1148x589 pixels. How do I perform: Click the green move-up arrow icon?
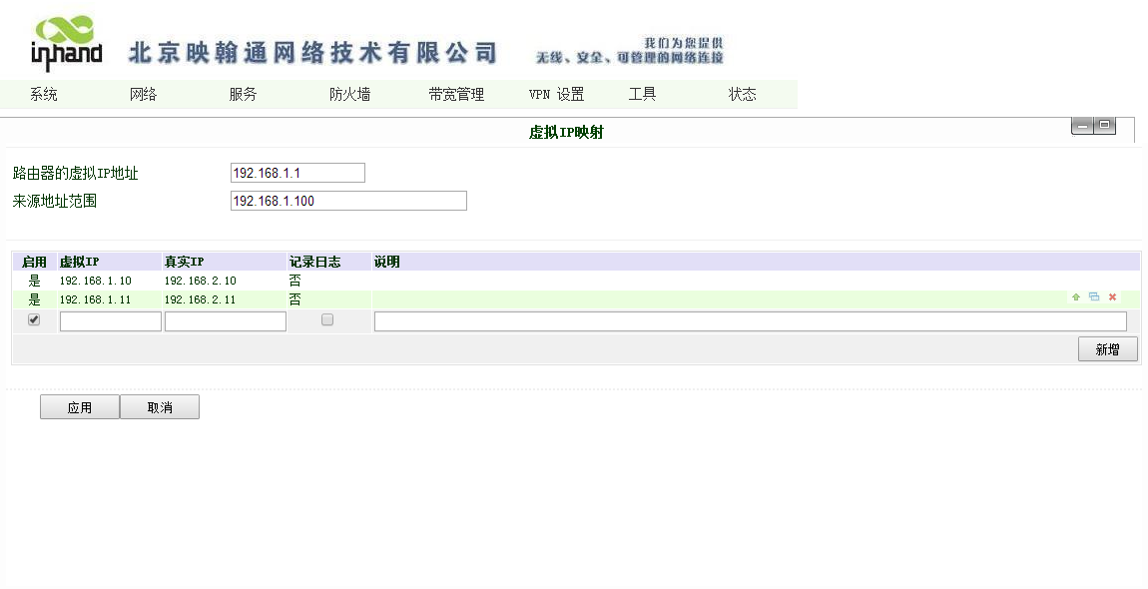tap(1076, 297)
